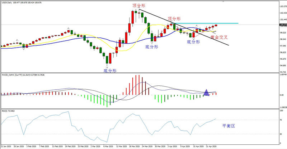This screenshot has width=287, height=149.
Task: Click the 30 level on RSI scale
Action: click(x=281, y=134)
